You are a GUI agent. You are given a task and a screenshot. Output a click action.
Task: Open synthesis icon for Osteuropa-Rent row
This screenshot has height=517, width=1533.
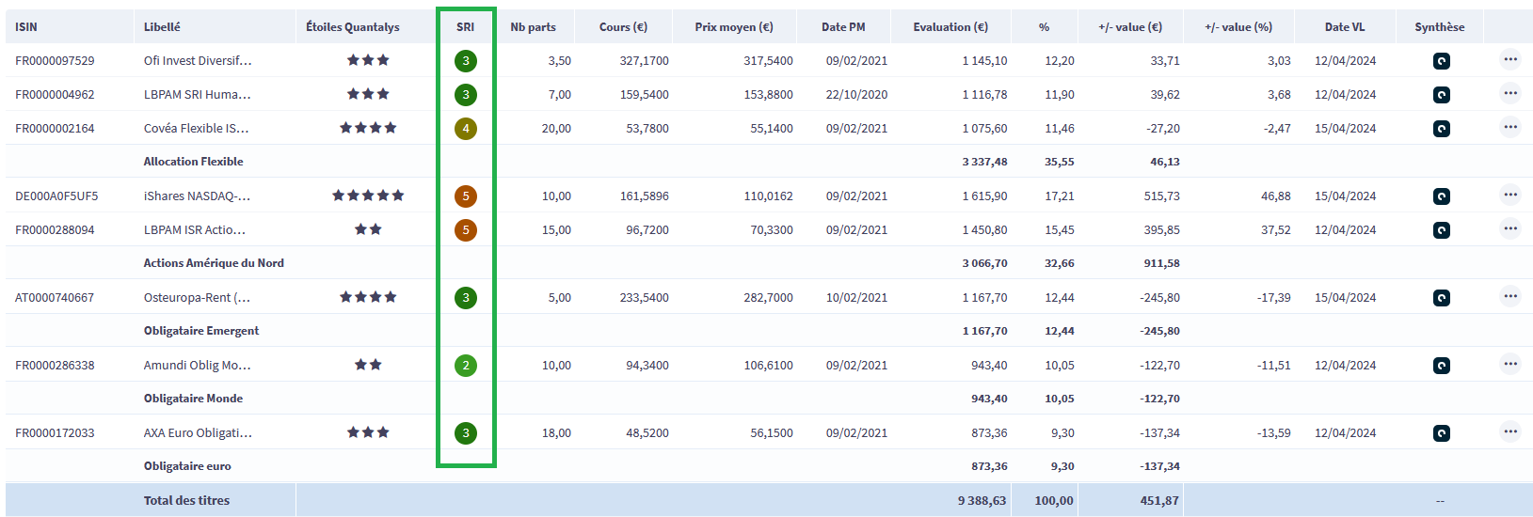click(x=1441, y=298)
